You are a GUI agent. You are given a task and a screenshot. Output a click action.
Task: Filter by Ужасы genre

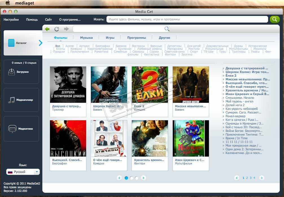click(x=255, y=52)
